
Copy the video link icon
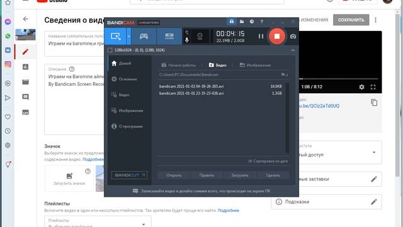[374, 102]
